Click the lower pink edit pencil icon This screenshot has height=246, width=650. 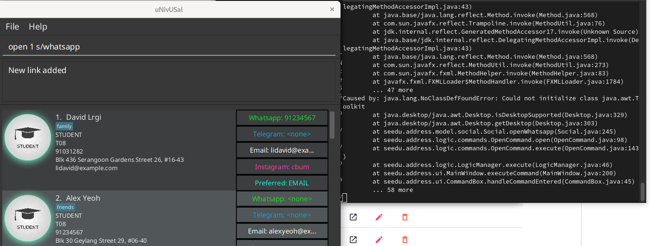tap(379, 240)
